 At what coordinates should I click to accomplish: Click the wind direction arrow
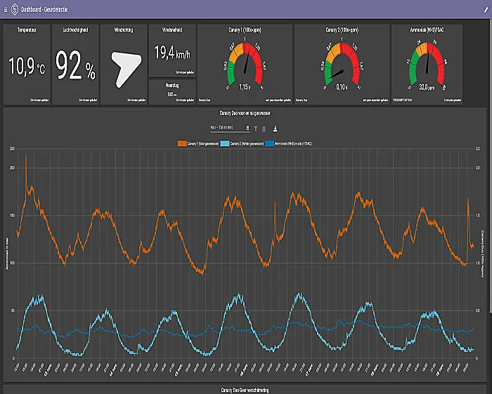click(x=126, y=70)
